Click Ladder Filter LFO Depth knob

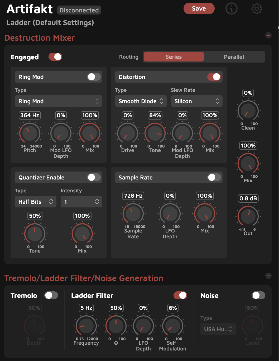click(x=143, y=326)
